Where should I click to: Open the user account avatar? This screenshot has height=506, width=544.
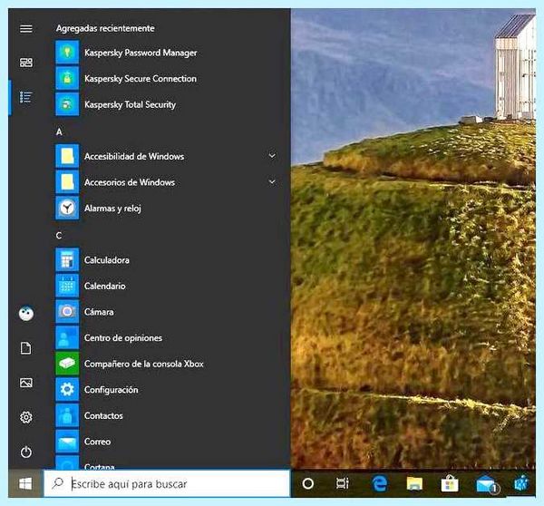tap(26, 314)
